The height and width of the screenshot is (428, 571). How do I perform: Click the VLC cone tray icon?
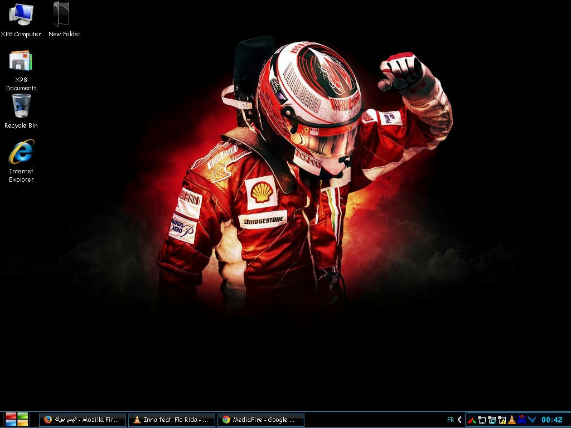point(512,420)
